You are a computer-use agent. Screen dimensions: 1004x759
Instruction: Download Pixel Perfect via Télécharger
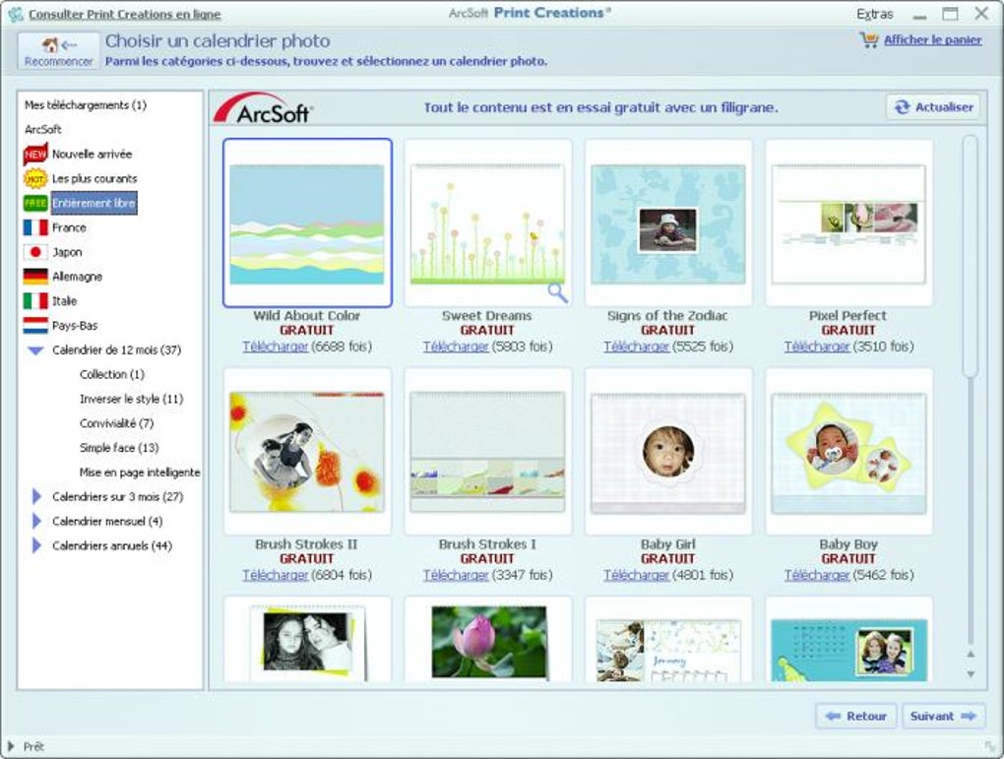[817, 347]
